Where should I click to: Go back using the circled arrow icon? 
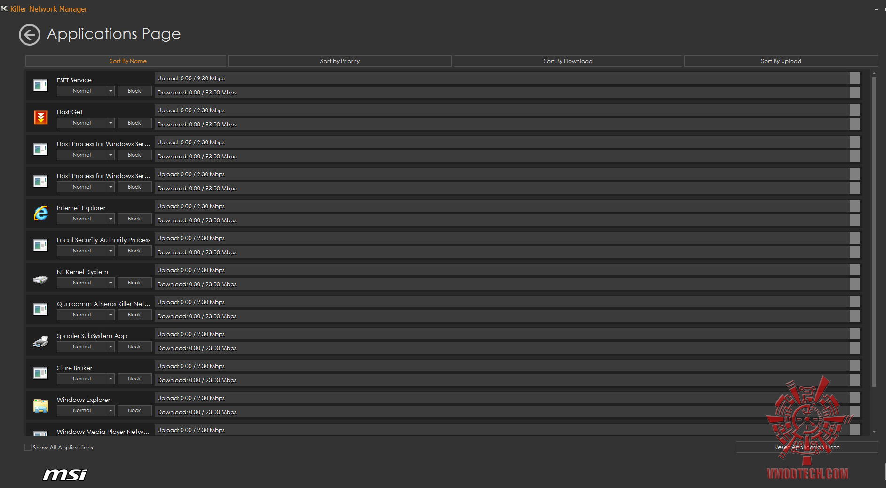click(29, 35)
